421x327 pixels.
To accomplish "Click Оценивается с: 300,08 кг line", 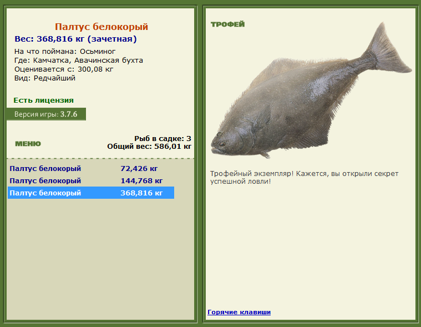I will point(64,69).
